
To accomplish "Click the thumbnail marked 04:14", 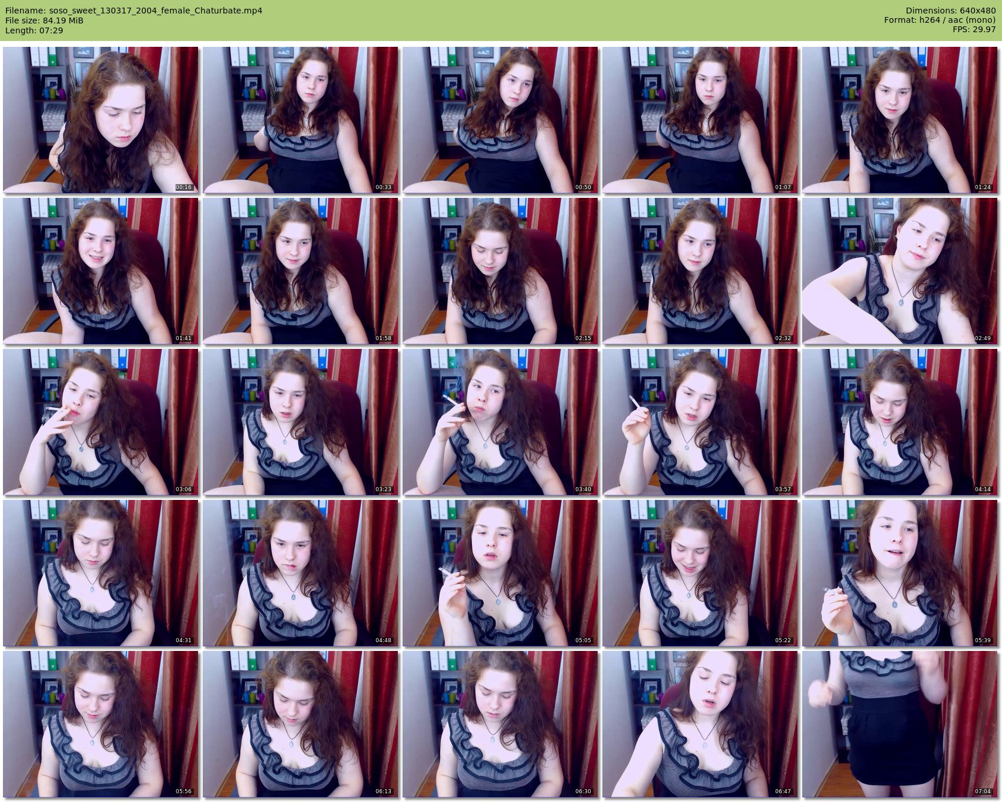I will [899, 422].
